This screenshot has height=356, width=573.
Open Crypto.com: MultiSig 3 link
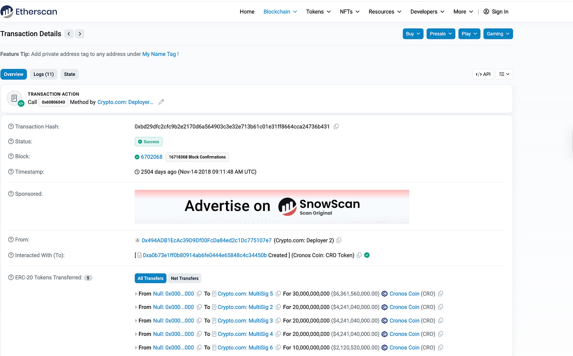pos(245,321)
